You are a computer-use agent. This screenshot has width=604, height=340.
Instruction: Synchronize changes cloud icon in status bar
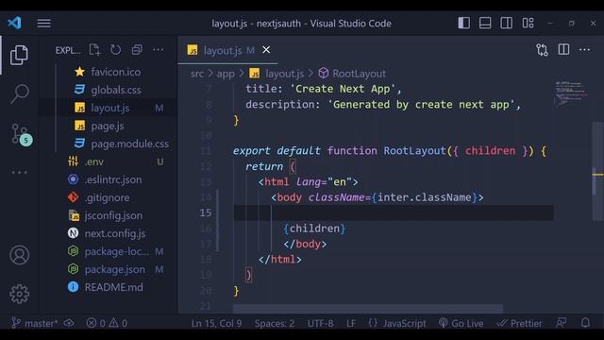[x=69, y=323]
